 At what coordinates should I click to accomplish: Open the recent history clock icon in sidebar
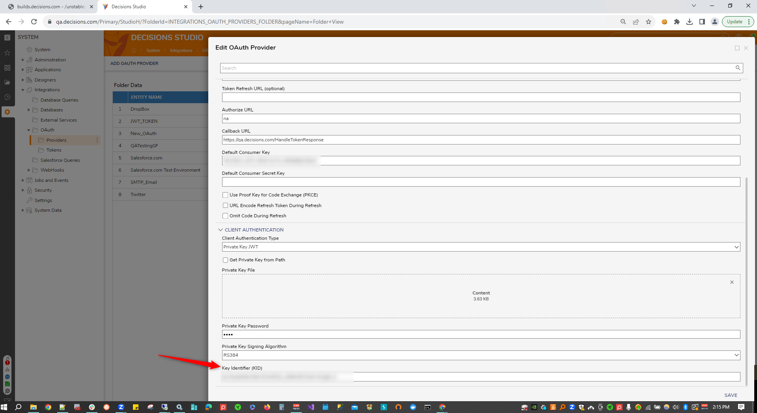coord(7,97)
